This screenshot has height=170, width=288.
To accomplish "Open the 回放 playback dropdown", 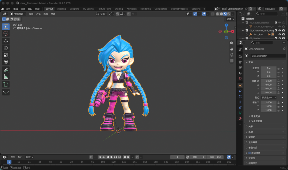I will point(30,157).
